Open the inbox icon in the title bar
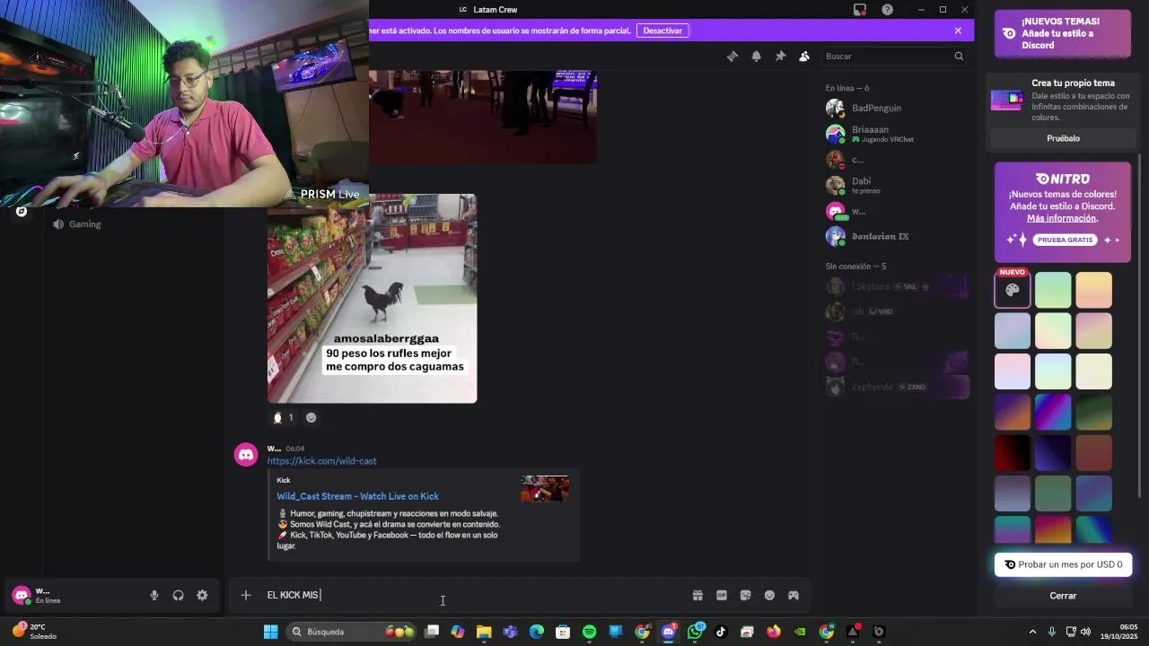 (859, 10)
